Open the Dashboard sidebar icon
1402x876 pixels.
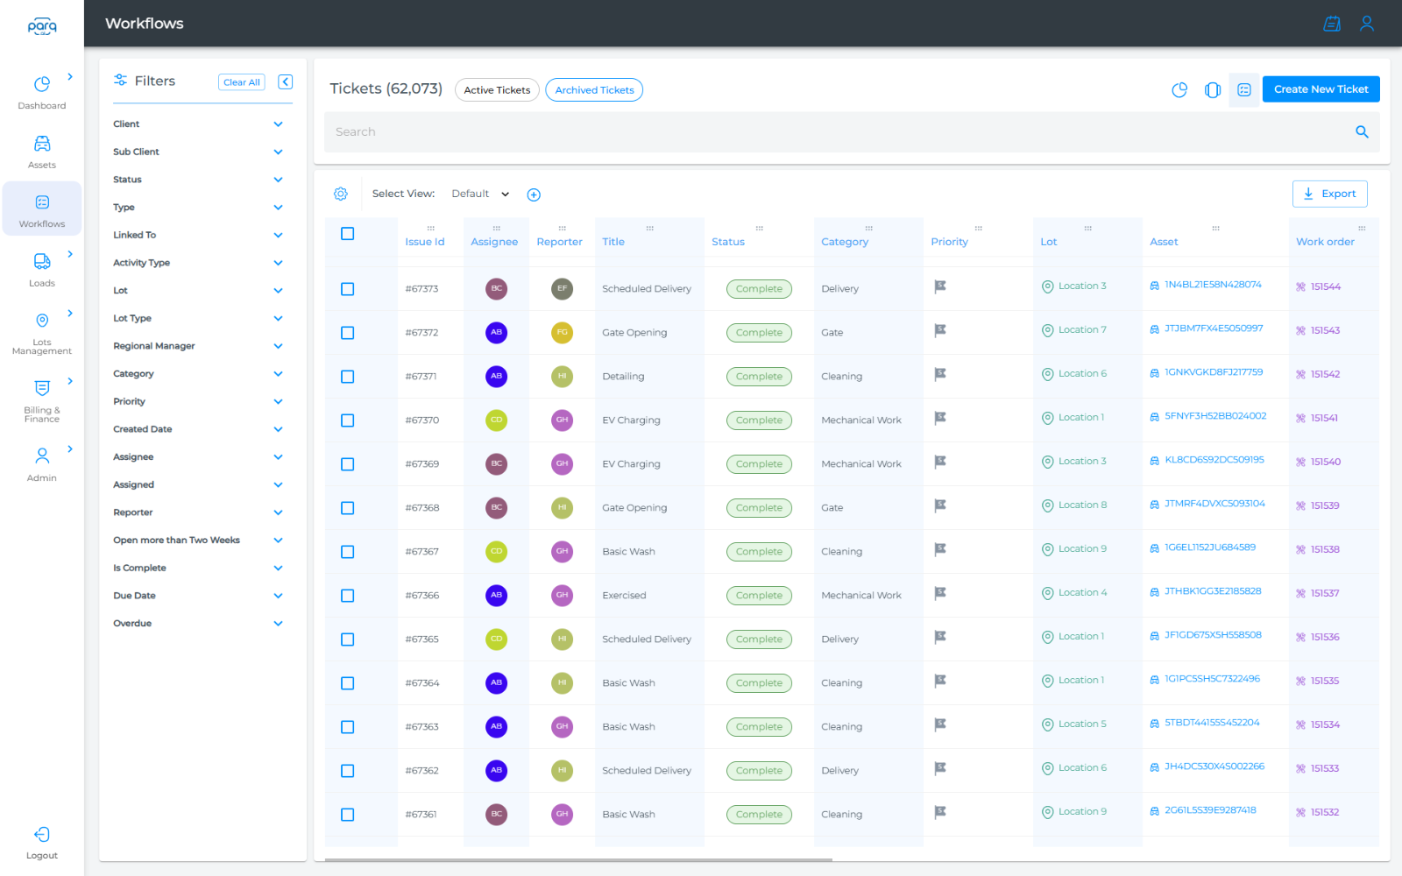pos(42,85)
